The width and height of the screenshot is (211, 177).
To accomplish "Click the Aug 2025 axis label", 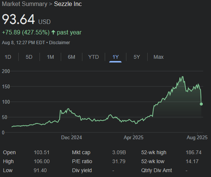I will click(197, 138).
